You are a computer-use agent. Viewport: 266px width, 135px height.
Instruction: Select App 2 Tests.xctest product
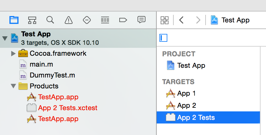68,108
